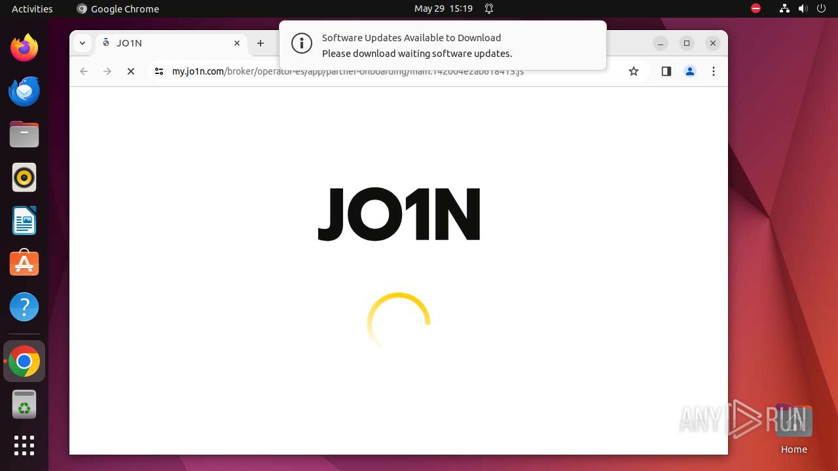Image resolution: width=838 pixels, height=471 pixels.
Task: Launch LibreOffice Writer from the dock
Action: 24,221
